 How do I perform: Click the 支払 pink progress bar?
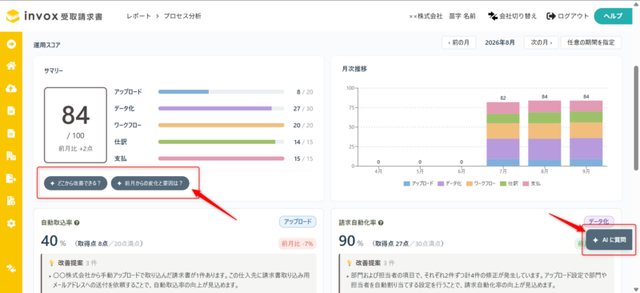point(222,159)
